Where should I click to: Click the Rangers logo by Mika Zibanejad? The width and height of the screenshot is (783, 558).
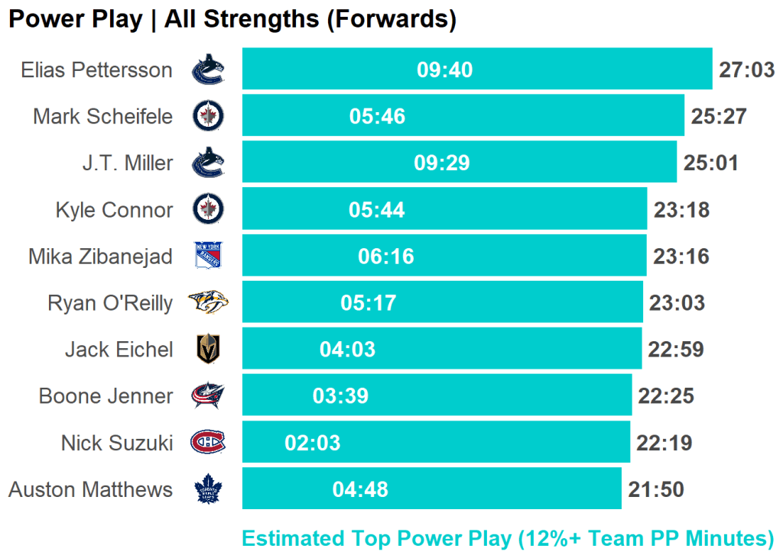207,256
